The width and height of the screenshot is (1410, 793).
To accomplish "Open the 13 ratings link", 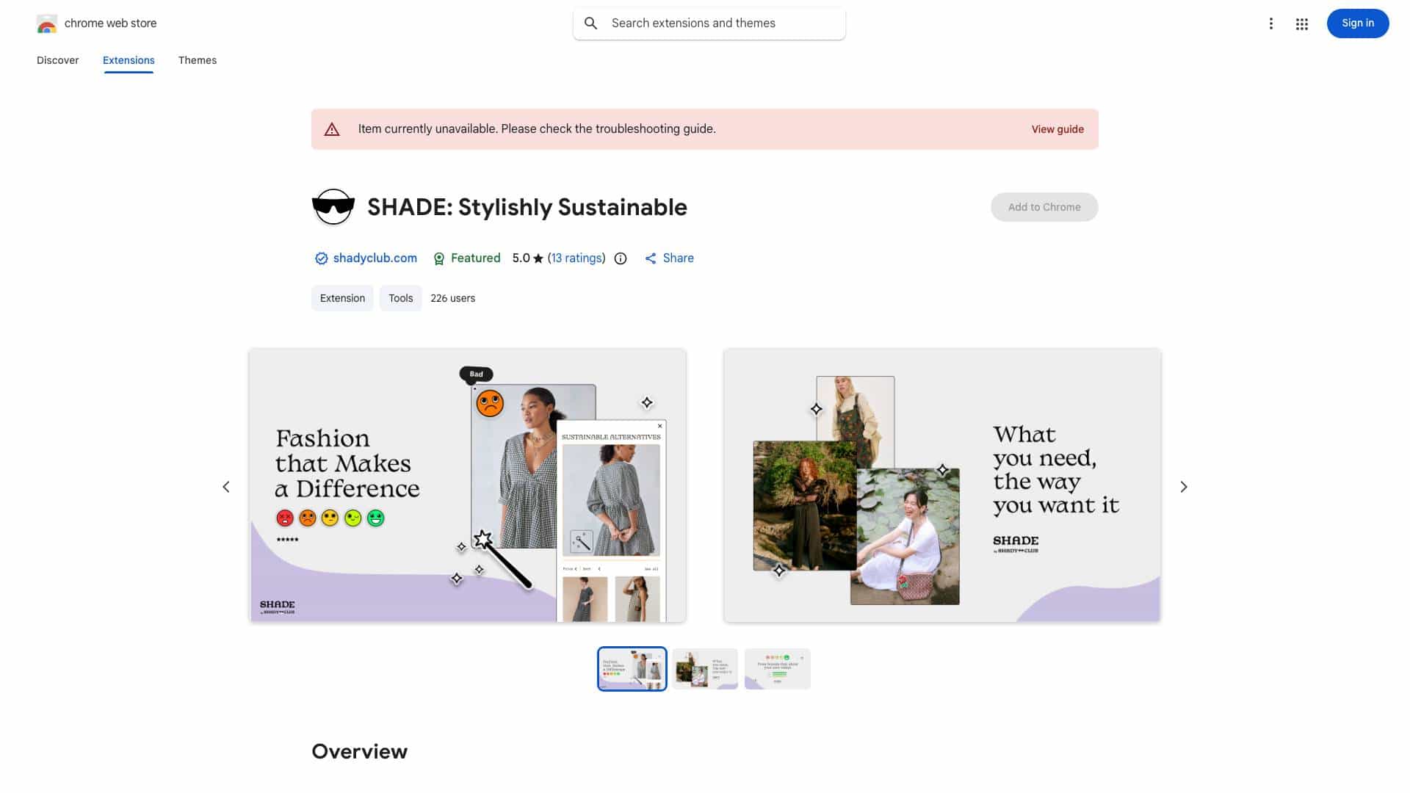I will click(x=576, y=258).
